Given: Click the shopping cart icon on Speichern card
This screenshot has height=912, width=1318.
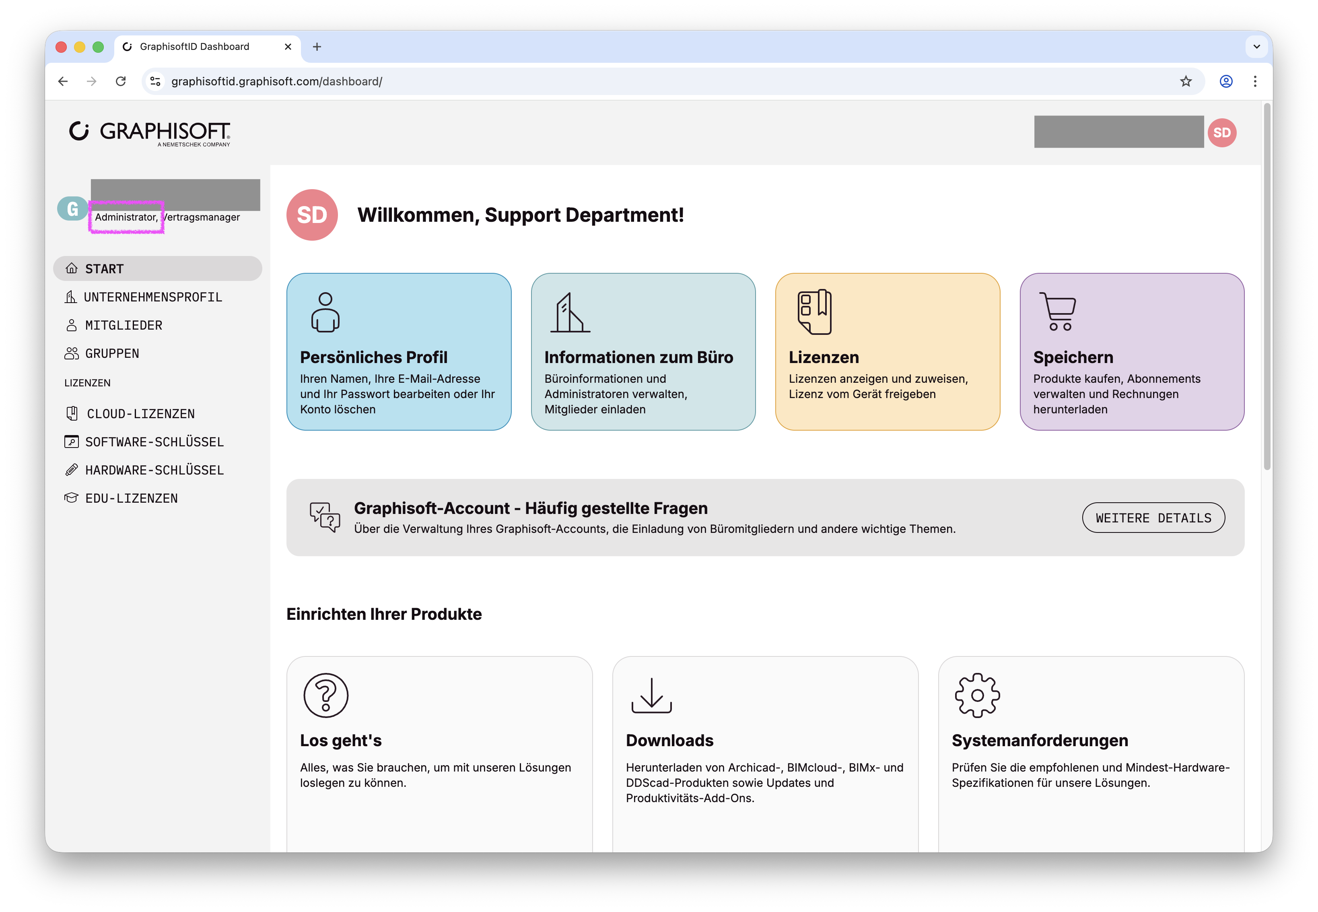Looking at the screenshot, I should tap(1058, 312).
